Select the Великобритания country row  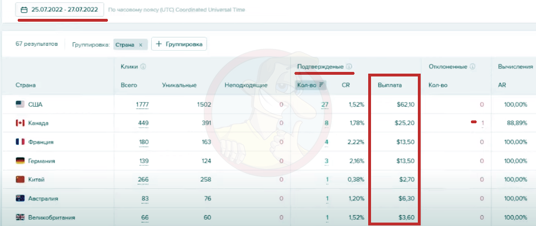pos(268,217)
